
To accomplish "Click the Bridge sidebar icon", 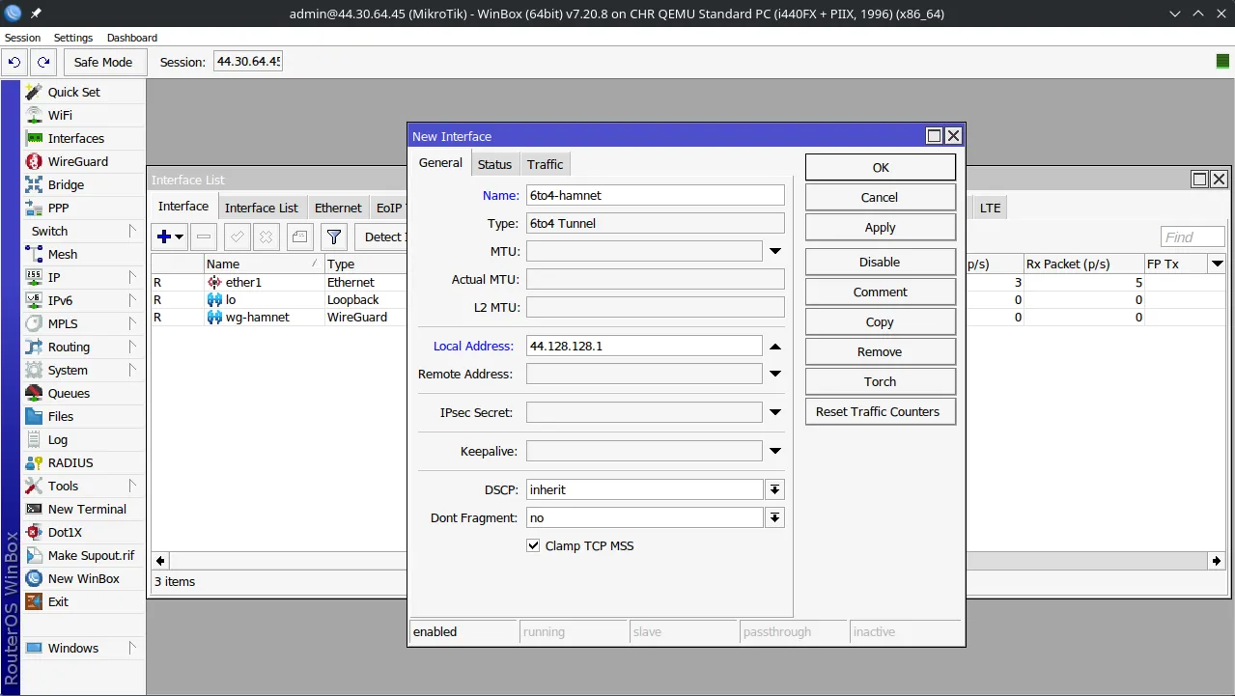I will point(35,184).
